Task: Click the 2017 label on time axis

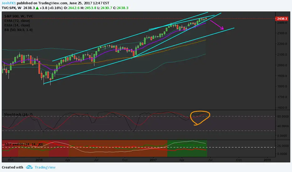Action: pyautogui.click(x=153, y=160)
